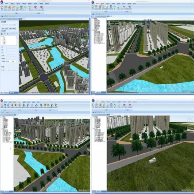This screenshot has width=194, height=194.
Task: Select the root node of top-right window layer tree
Action: click(96, 19)
